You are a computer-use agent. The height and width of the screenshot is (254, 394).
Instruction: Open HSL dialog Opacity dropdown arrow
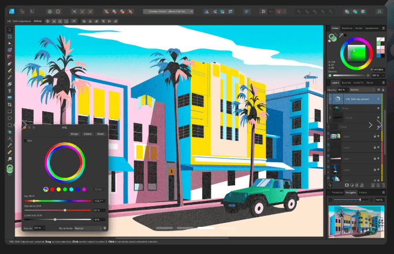pyautogui.click(x=44, y=228)
